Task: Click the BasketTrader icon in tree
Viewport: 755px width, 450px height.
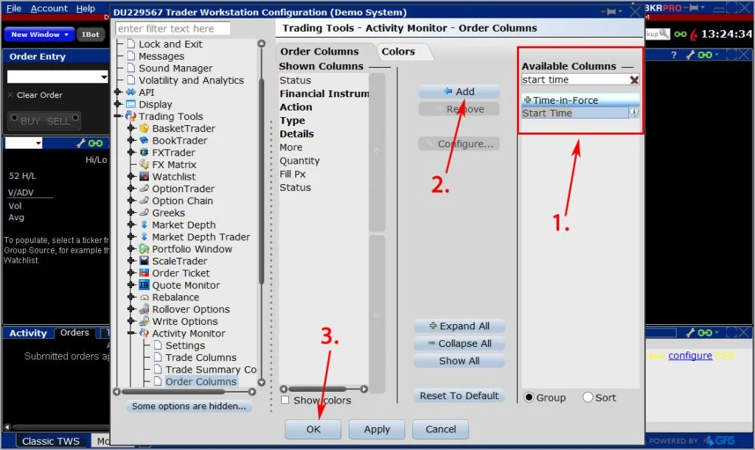Action: point(144,129)
